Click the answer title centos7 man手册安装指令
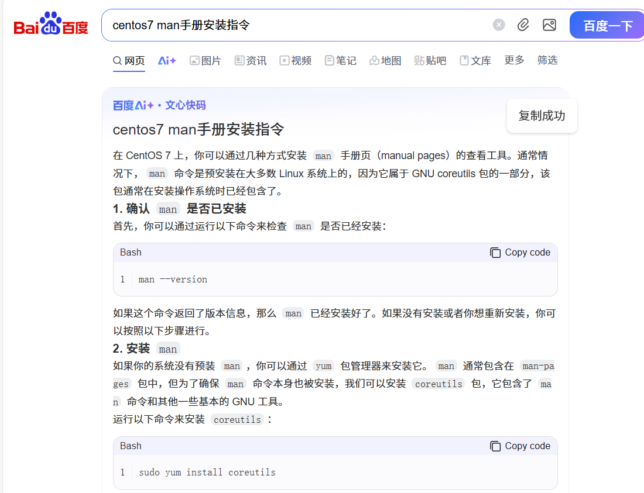 [x=198, y=130]
